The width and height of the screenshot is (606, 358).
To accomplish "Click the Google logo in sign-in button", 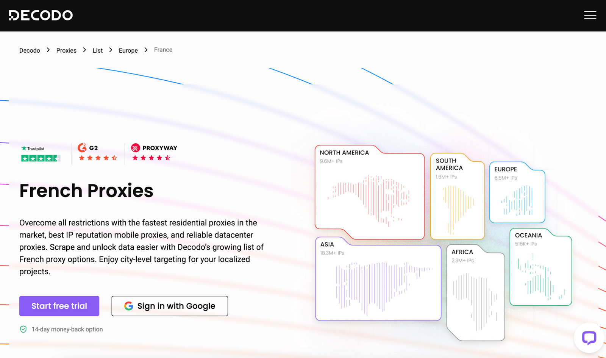I will click(129, 306).
